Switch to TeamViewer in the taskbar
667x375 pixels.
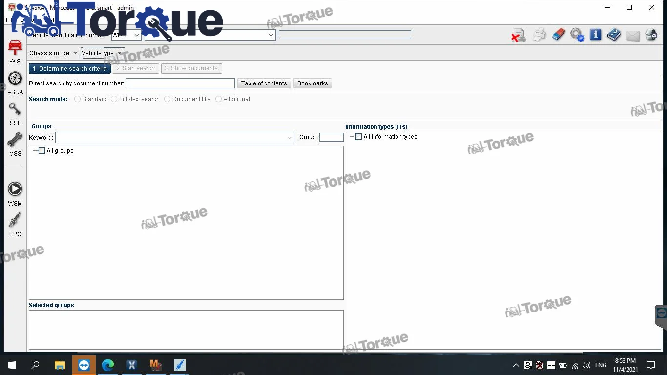[x=84, y=365]
